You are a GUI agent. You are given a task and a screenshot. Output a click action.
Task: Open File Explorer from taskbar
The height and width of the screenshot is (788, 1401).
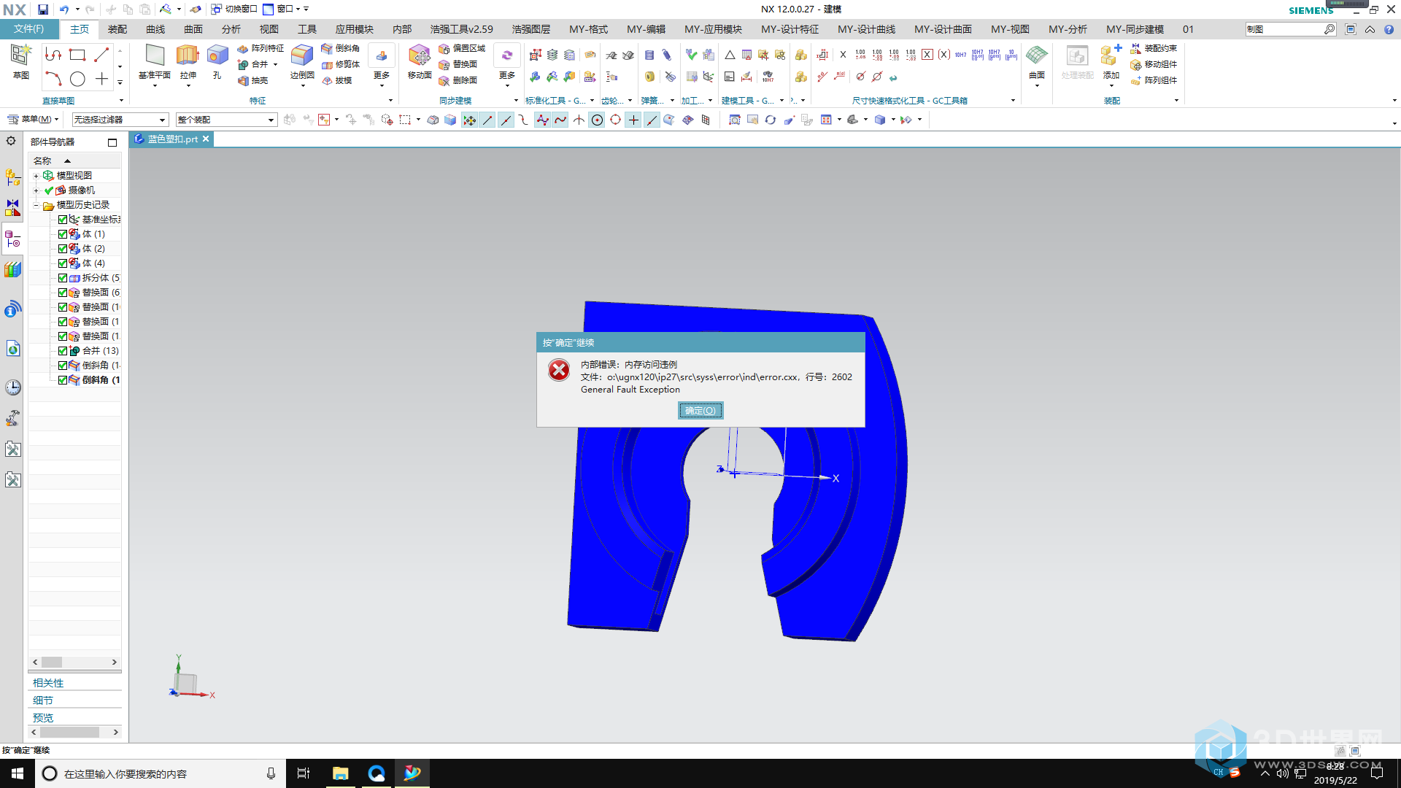tap(340, 773)
